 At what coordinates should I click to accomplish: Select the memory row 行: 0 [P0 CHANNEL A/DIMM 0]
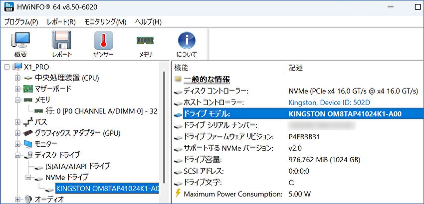pyautogui.click(x=102, y=111)
